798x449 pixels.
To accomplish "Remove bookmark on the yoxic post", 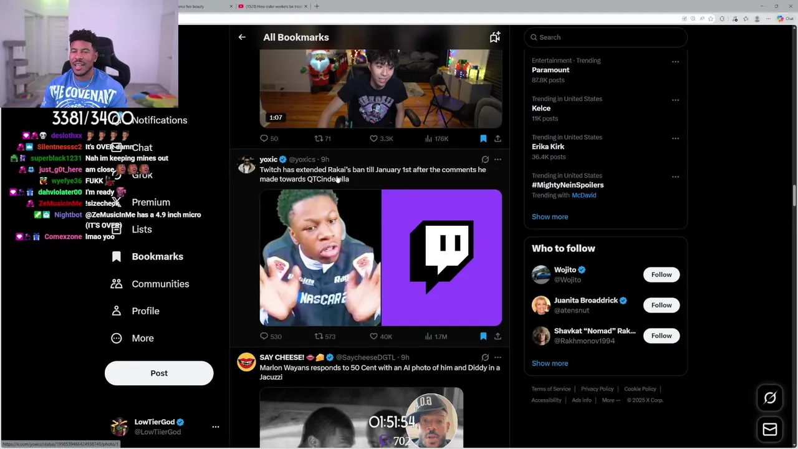I will 483,336.
